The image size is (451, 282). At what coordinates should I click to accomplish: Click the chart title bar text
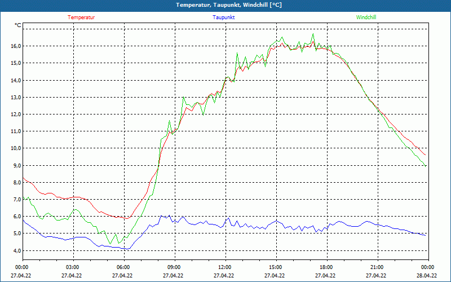coord(229,5)
